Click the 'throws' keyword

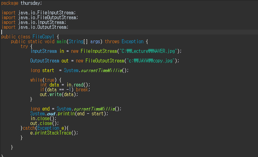[112, 42]
